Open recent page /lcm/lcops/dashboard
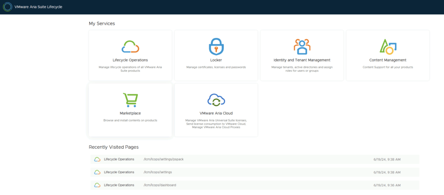The width and height of the screenshot is (444, 195). click(160, 185)
